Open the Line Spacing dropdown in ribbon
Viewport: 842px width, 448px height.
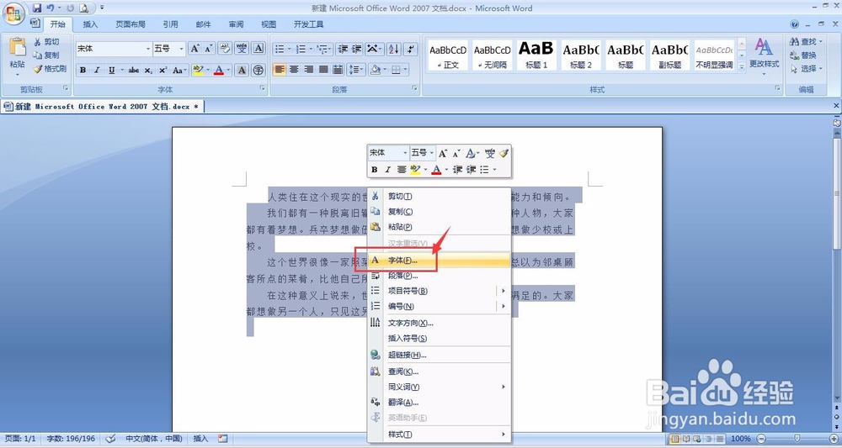pyautogui.click(x=356, y=70)
